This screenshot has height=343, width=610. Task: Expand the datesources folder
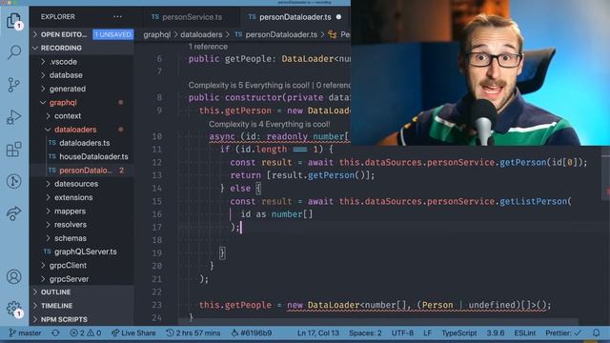coord(82,184)
